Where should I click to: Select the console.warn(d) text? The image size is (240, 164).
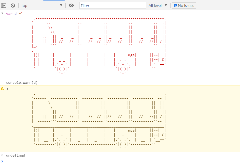[22, 83]
